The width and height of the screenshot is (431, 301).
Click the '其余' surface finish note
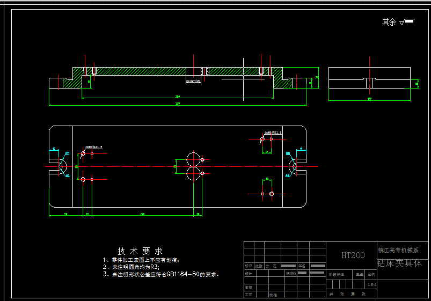tap(389, 22)
